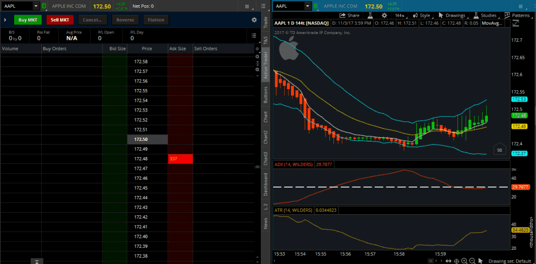Expand the order entry chevron arrow
Viewport: 536px width, 264px height.
pyautogui.click(x=5, y=20)
